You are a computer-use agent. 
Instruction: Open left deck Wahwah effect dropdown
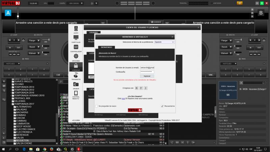click(x=34, y=53)
